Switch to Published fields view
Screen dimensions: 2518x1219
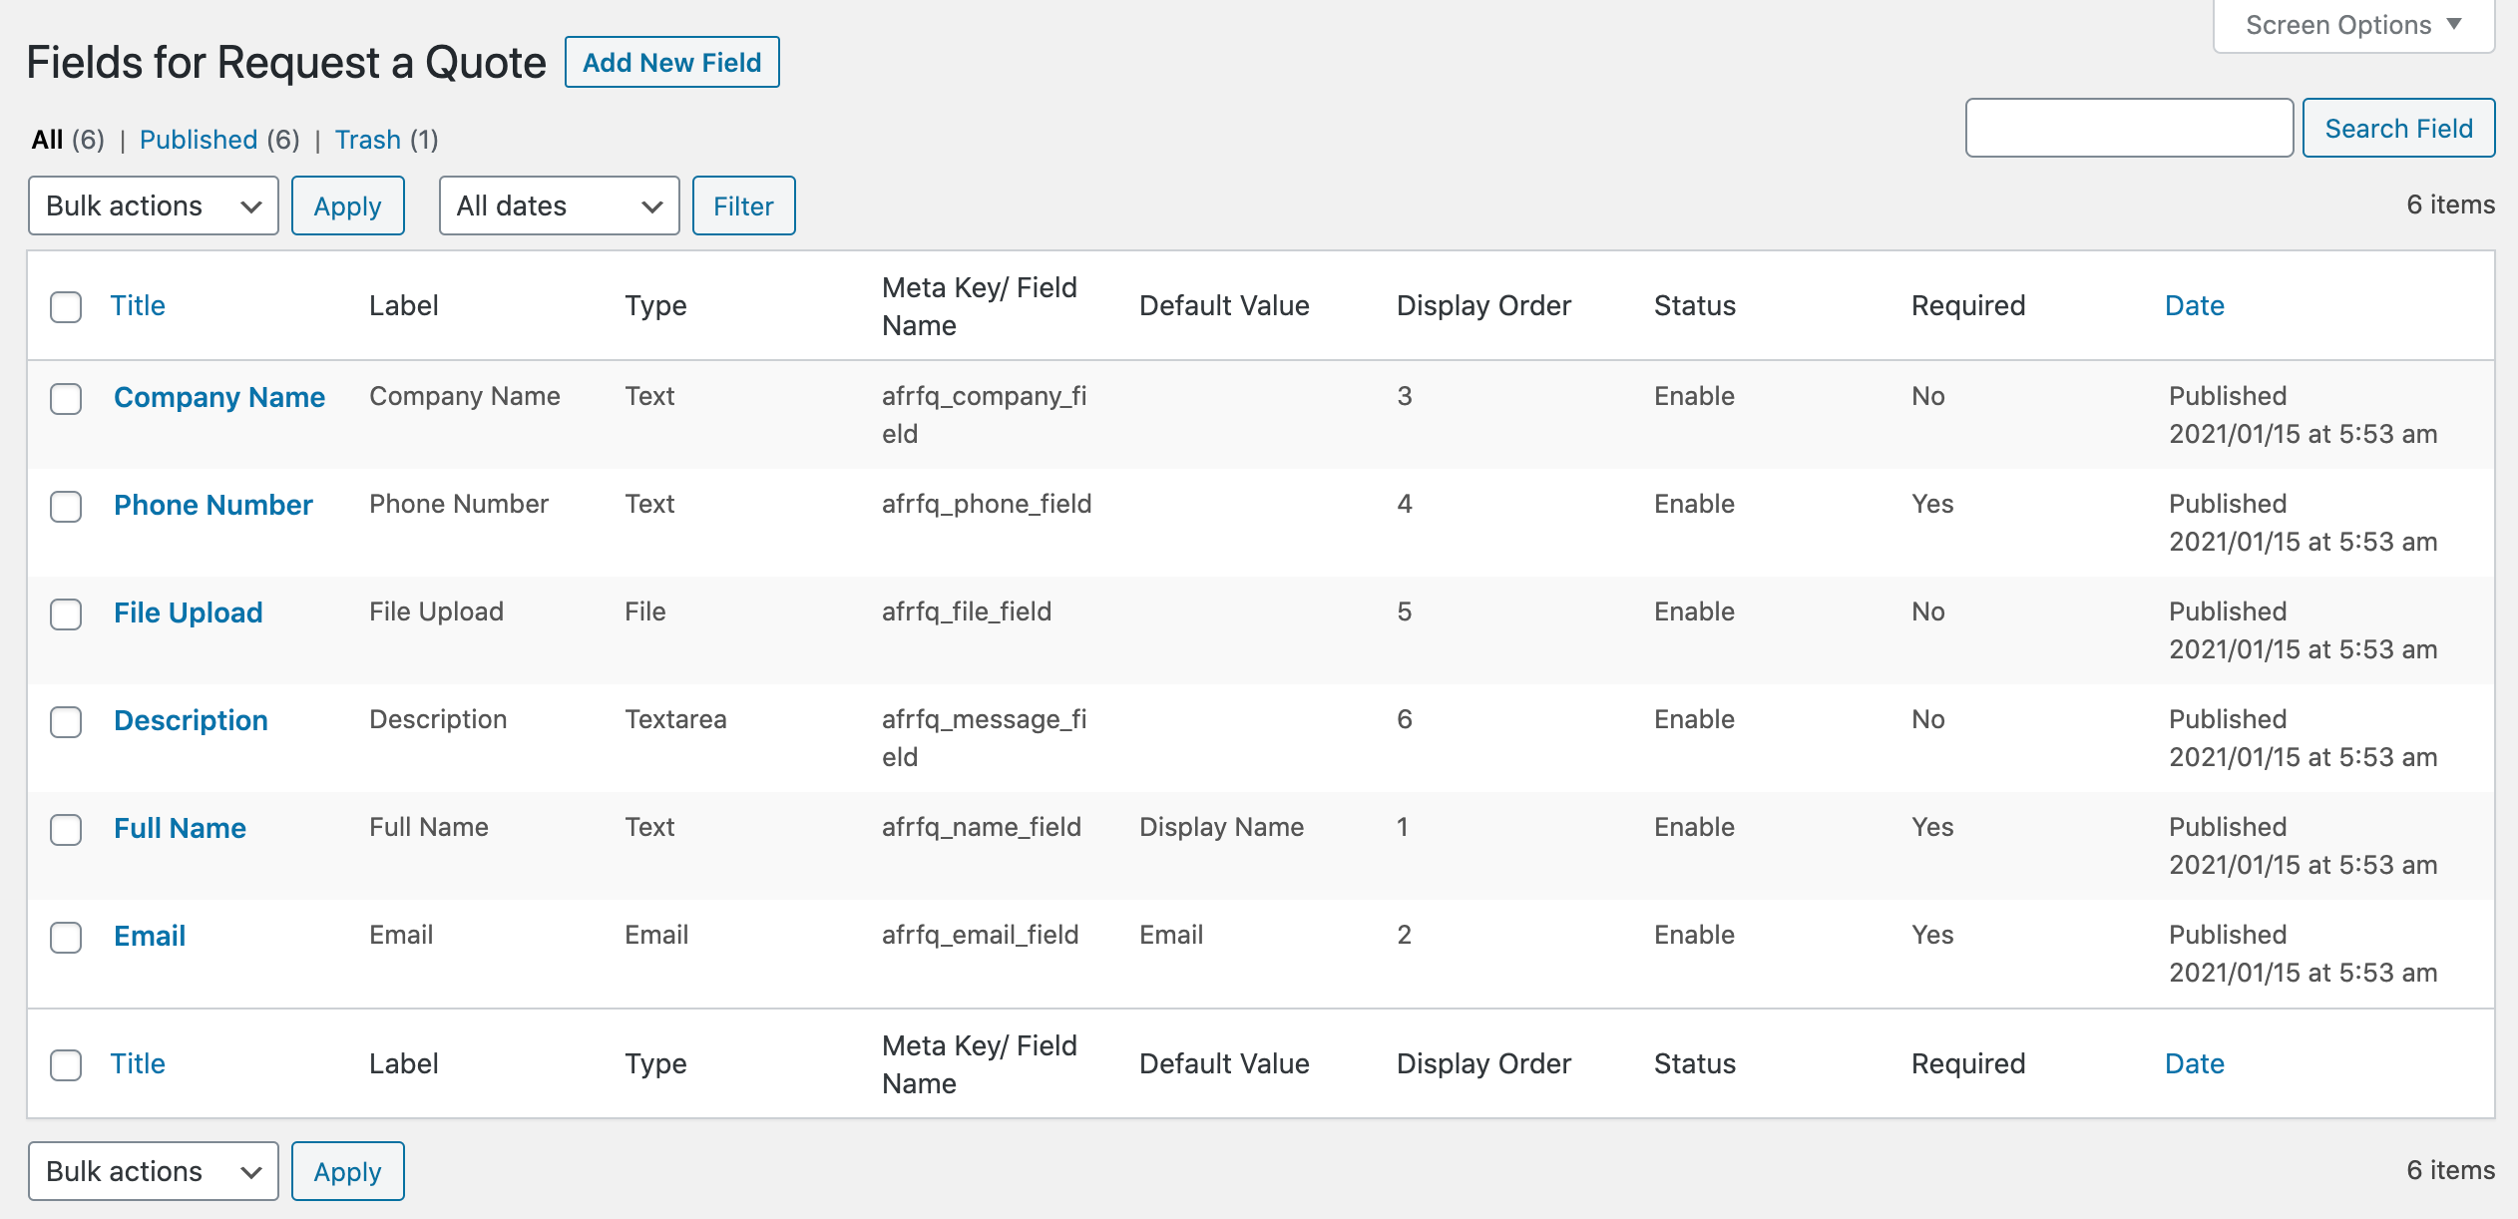click(x=199, y=139)
